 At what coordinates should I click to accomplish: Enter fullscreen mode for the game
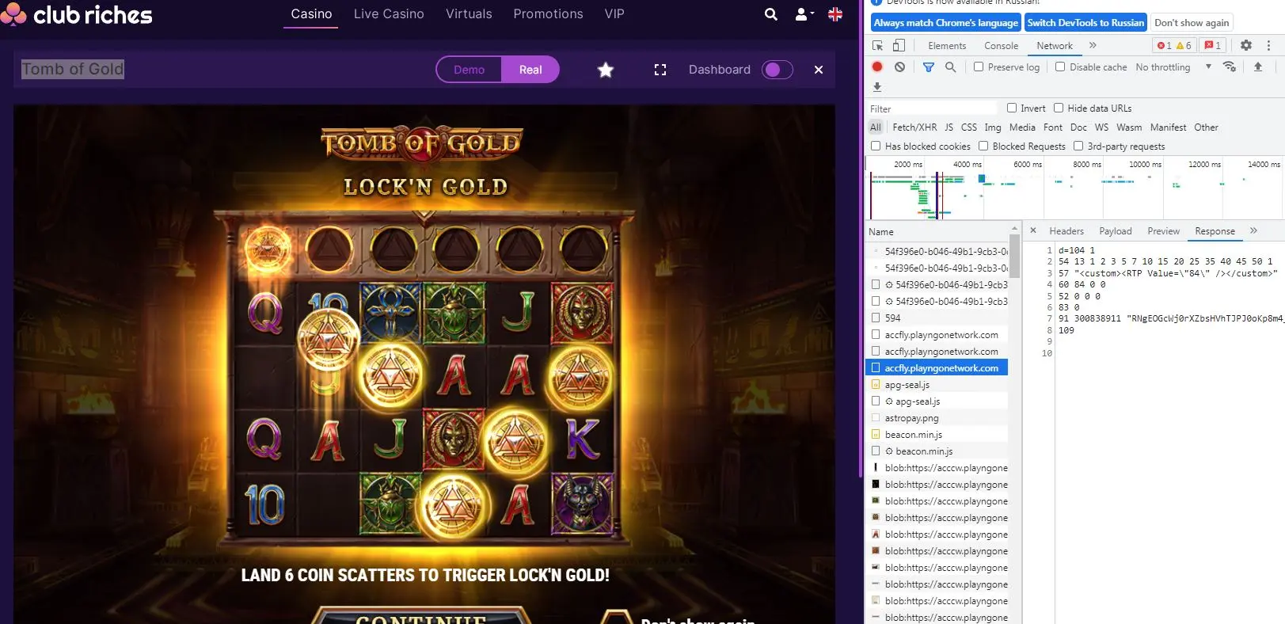pyautogui.click(x=660, y=70)
